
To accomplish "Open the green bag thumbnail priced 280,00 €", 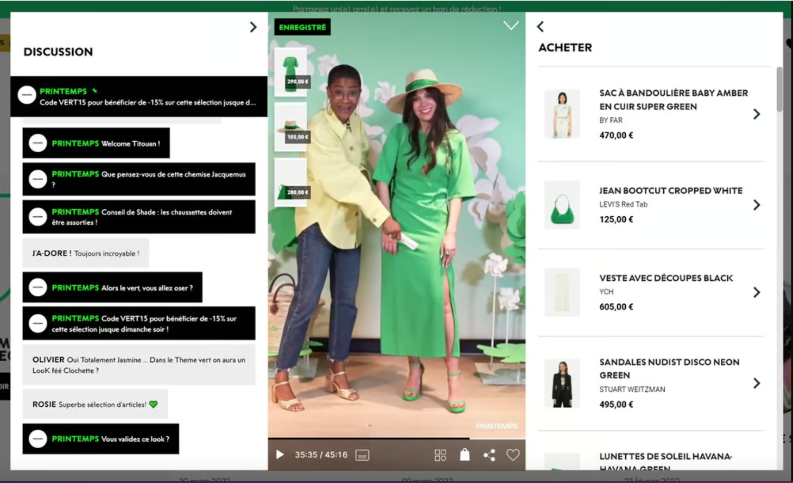I will [291, 182].
